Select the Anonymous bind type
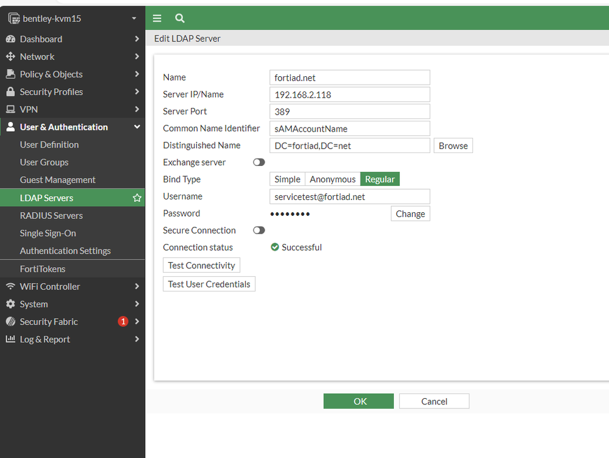The height and width of the screenshot is (458, 609). tap(332, 179)
